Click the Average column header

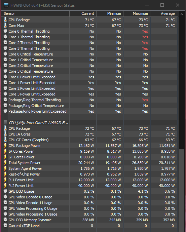pos(164,13)
